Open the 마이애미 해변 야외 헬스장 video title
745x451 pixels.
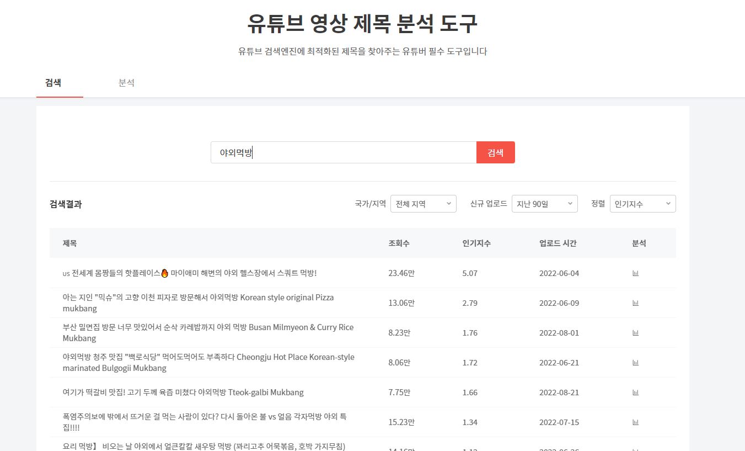click(x=190, y=273)
